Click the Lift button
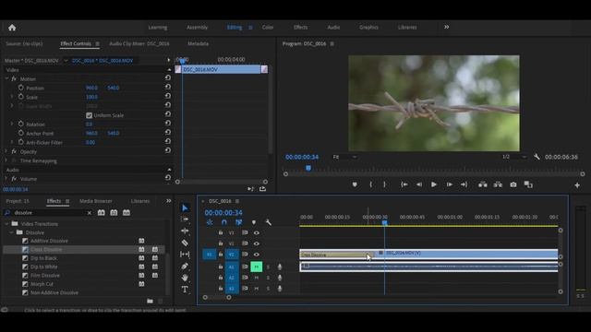The width and height of the screenshot is (591, 332). tap(482, 184)
